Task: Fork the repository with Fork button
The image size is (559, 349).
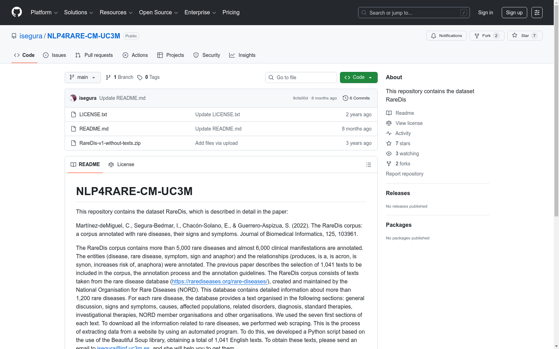Action: [x=487, y=36]
